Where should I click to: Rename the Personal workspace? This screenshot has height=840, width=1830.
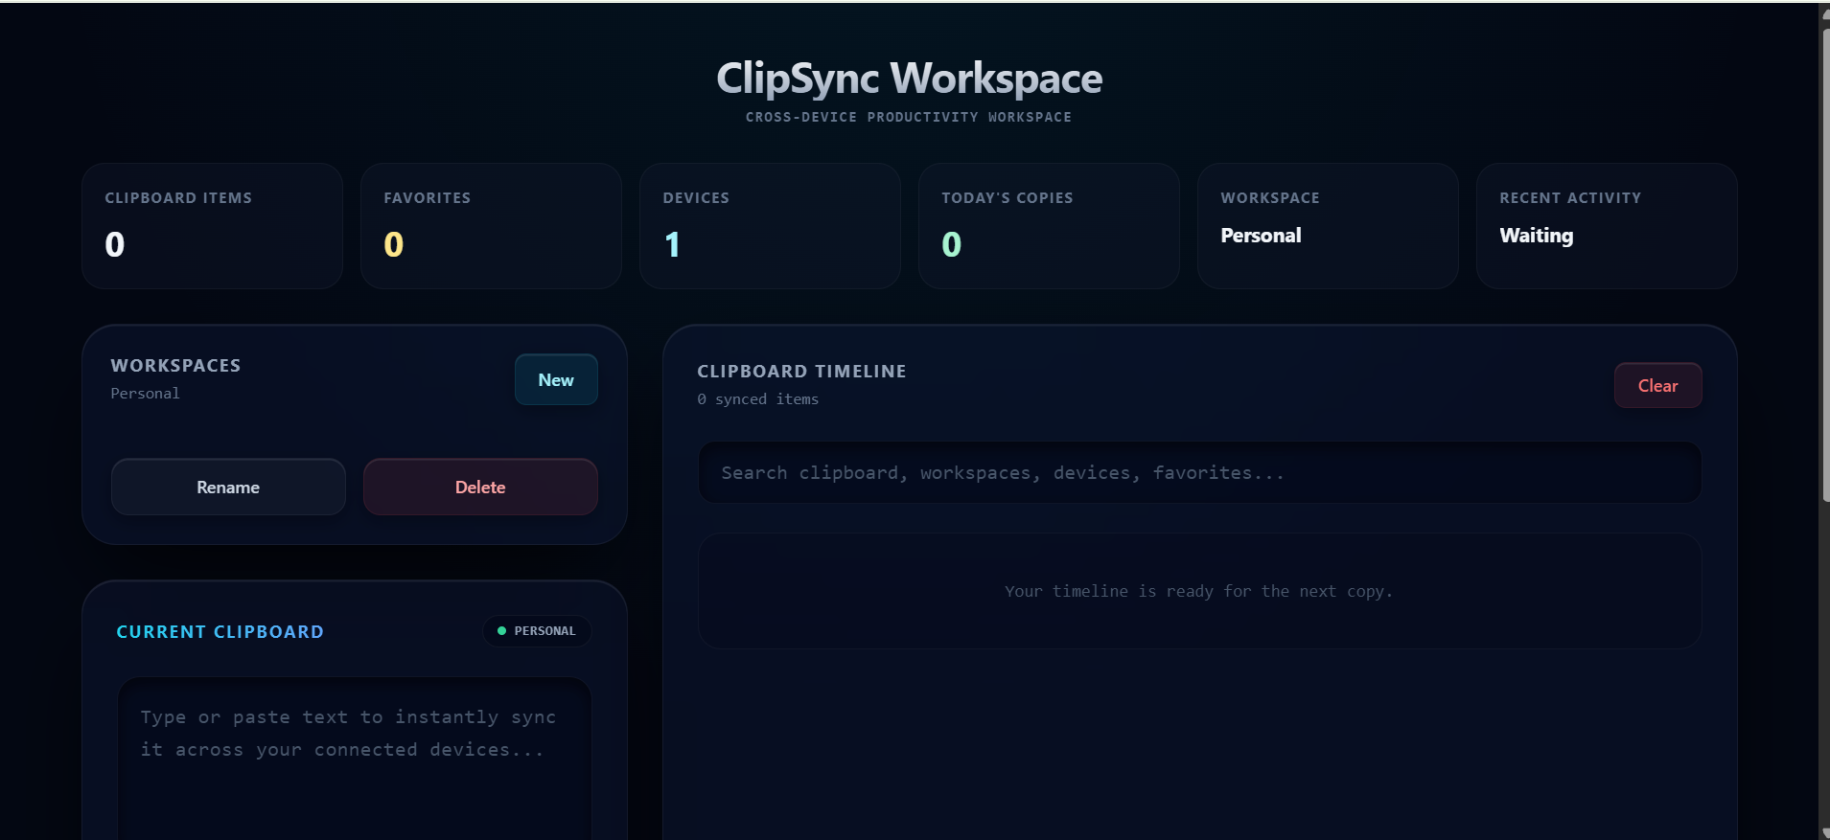click(228, 487)
